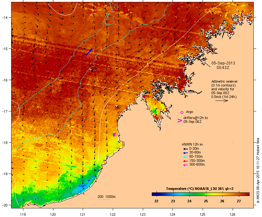262x217 pixels.
Task: Click the magenta drifter marker near the coast
Action: [114, 134]
